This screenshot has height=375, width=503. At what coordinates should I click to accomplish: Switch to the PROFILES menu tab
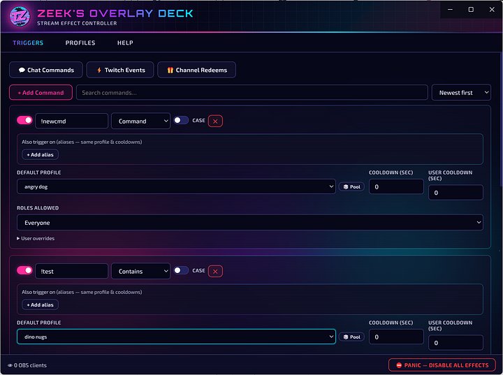pyautogui.click(x=80, y=43)
